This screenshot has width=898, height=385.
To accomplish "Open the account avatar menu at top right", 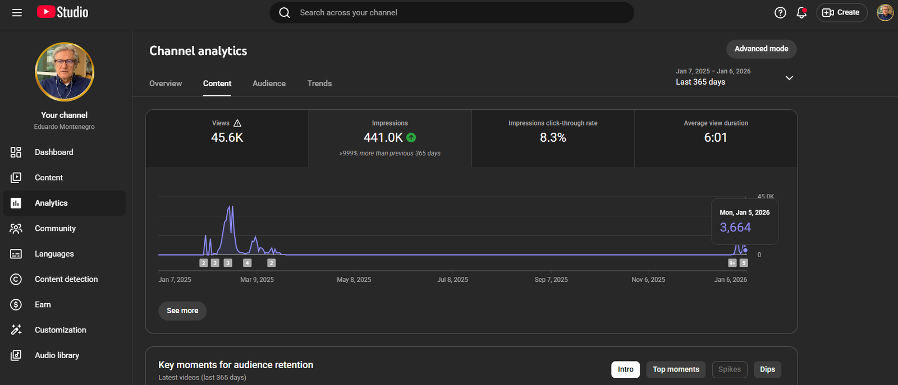I will pos(885,12).
